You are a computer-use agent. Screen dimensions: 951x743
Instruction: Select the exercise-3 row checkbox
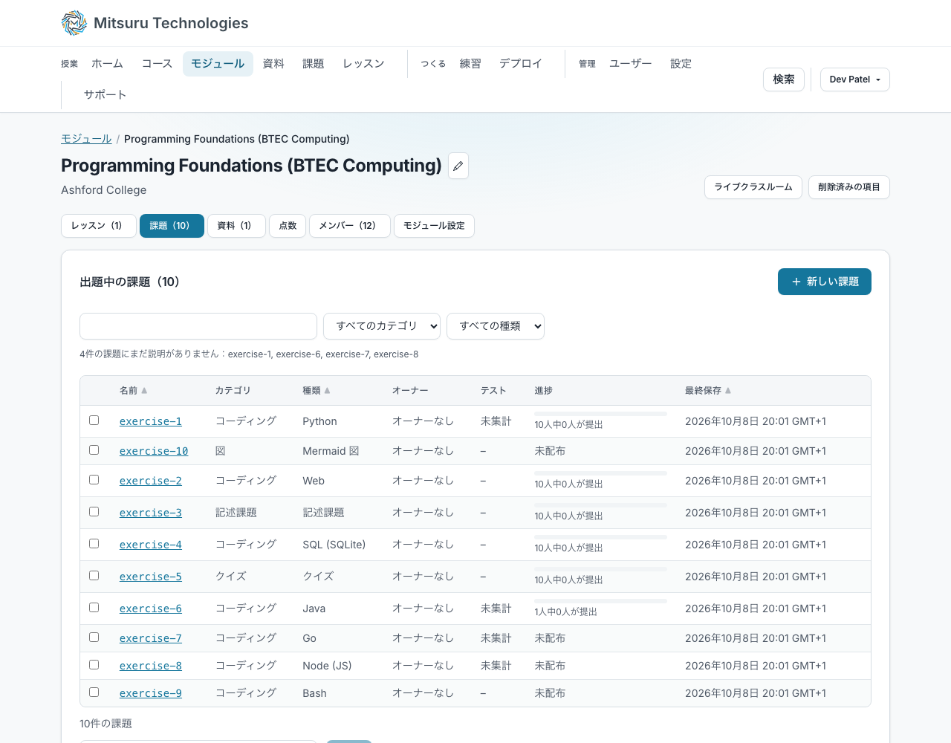pos(94,512)
